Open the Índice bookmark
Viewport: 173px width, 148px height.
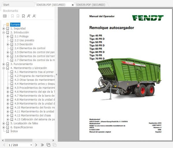point(14,131)
